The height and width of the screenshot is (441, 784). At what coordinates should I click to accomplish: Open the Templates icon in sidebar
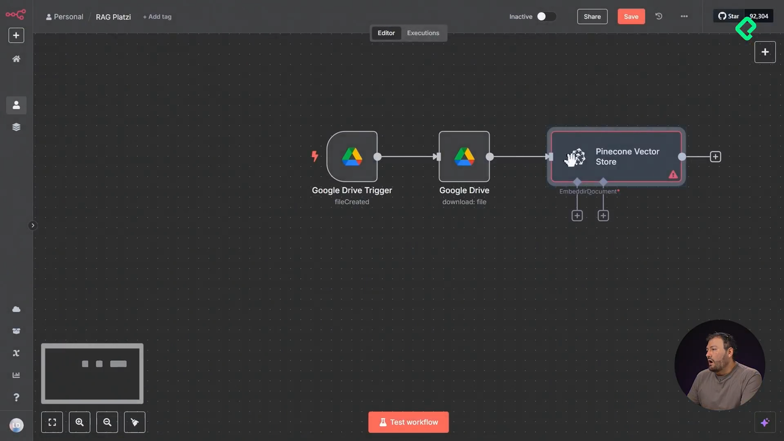coord(16,331)
